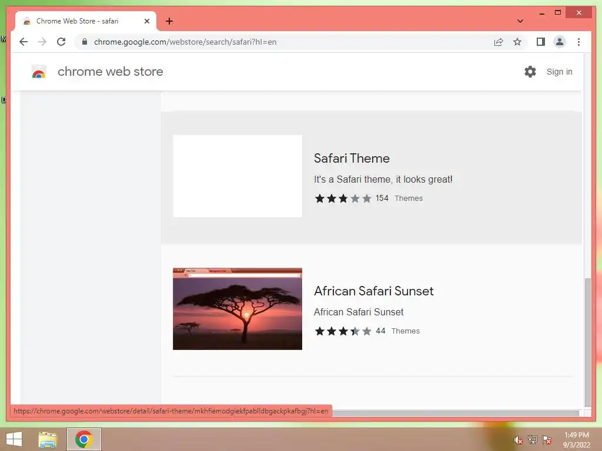Maximize the Chrome window
This screenshot has height=451, width=602.
pos(558,13)
